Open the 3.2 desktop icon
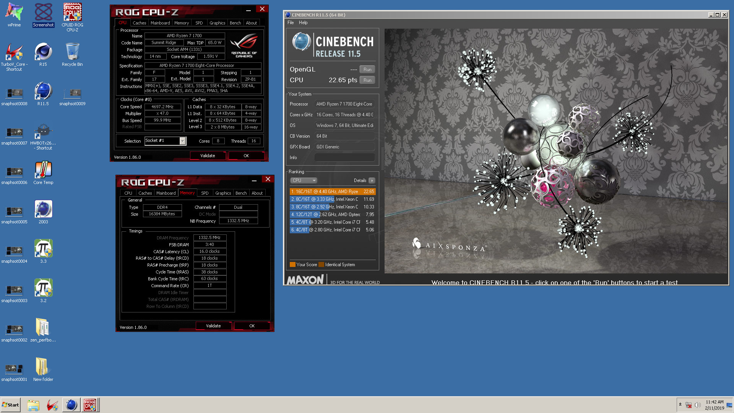734x413 pixels. (x=43, y=291)
